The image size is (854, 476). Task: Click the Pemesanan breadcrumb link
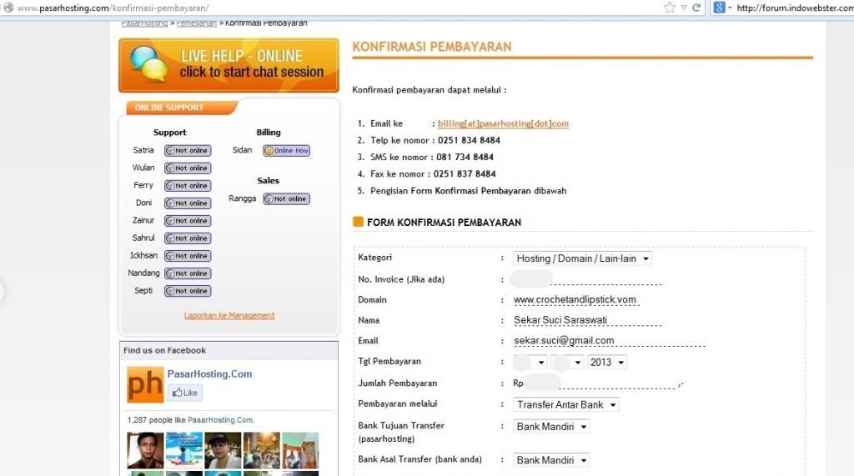194,23
